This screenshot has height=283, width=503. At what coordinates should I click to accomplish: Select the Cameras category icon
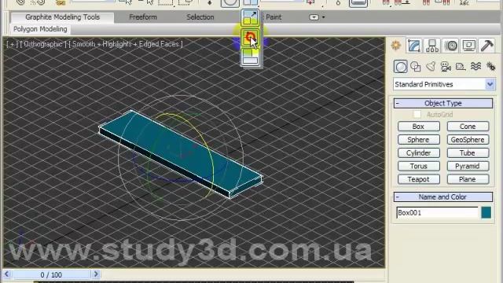[446, 67]
